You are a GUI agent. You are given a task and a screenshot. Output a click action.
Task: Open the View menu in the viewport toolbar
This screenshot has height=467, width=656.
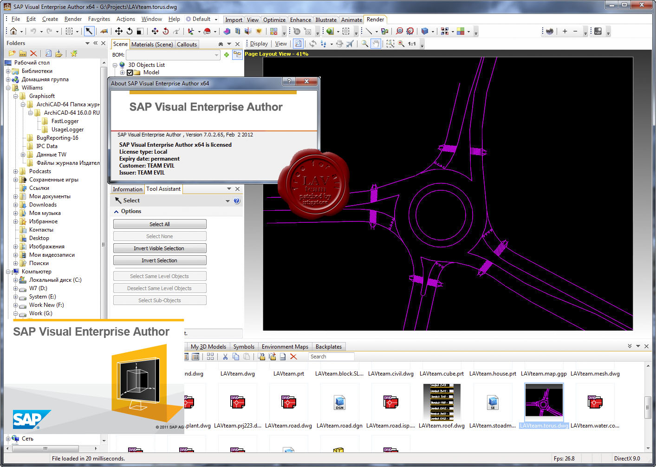[x=281, y=44]
